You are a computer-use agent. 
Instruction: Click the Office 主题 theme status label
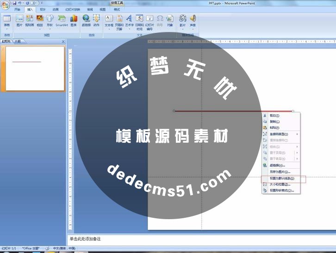click(x=31, y=248)
